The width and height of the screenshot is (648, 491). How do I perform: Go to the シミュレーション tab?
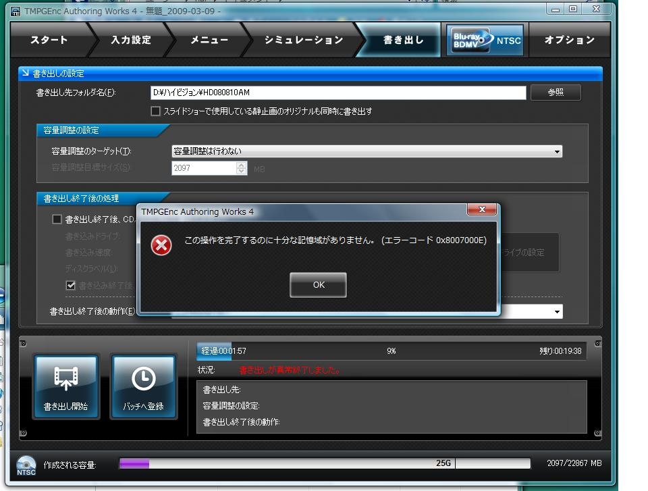pyautogui.click(x=304, y=40)
